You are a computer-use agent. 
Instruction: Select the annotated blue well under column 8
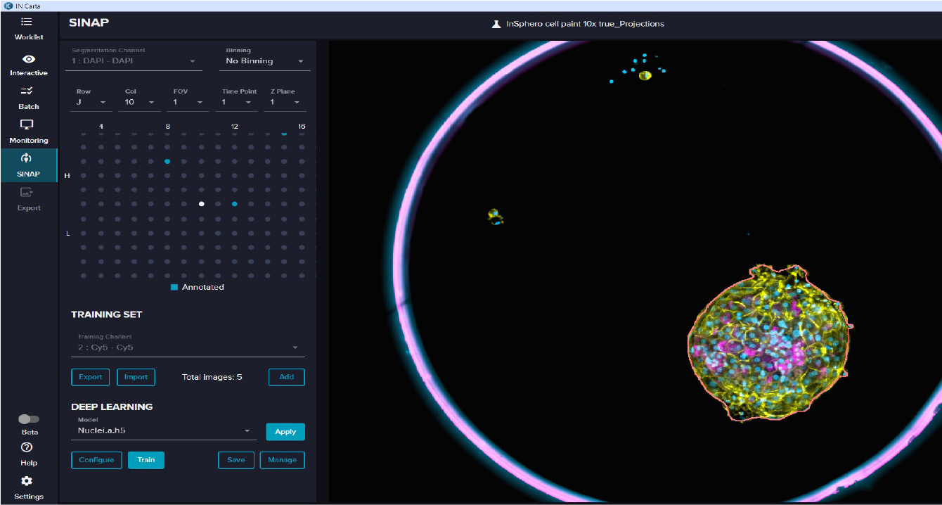pyautogui.click(x=167, y=162)
